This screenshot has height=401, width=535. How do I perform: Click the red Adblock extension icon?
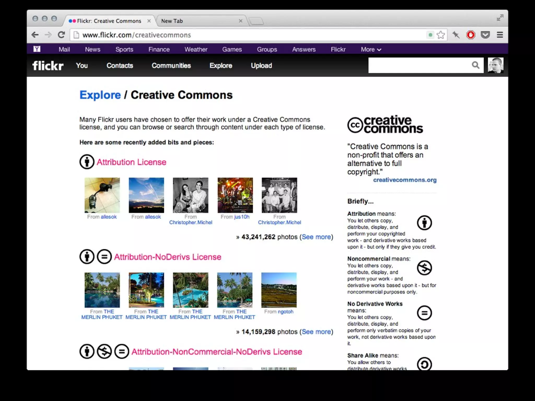coord(471,35)
